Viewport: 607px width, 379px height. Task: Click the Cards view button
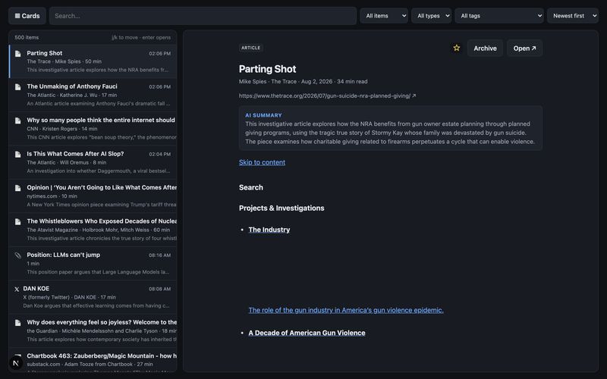tap(27, 16)
